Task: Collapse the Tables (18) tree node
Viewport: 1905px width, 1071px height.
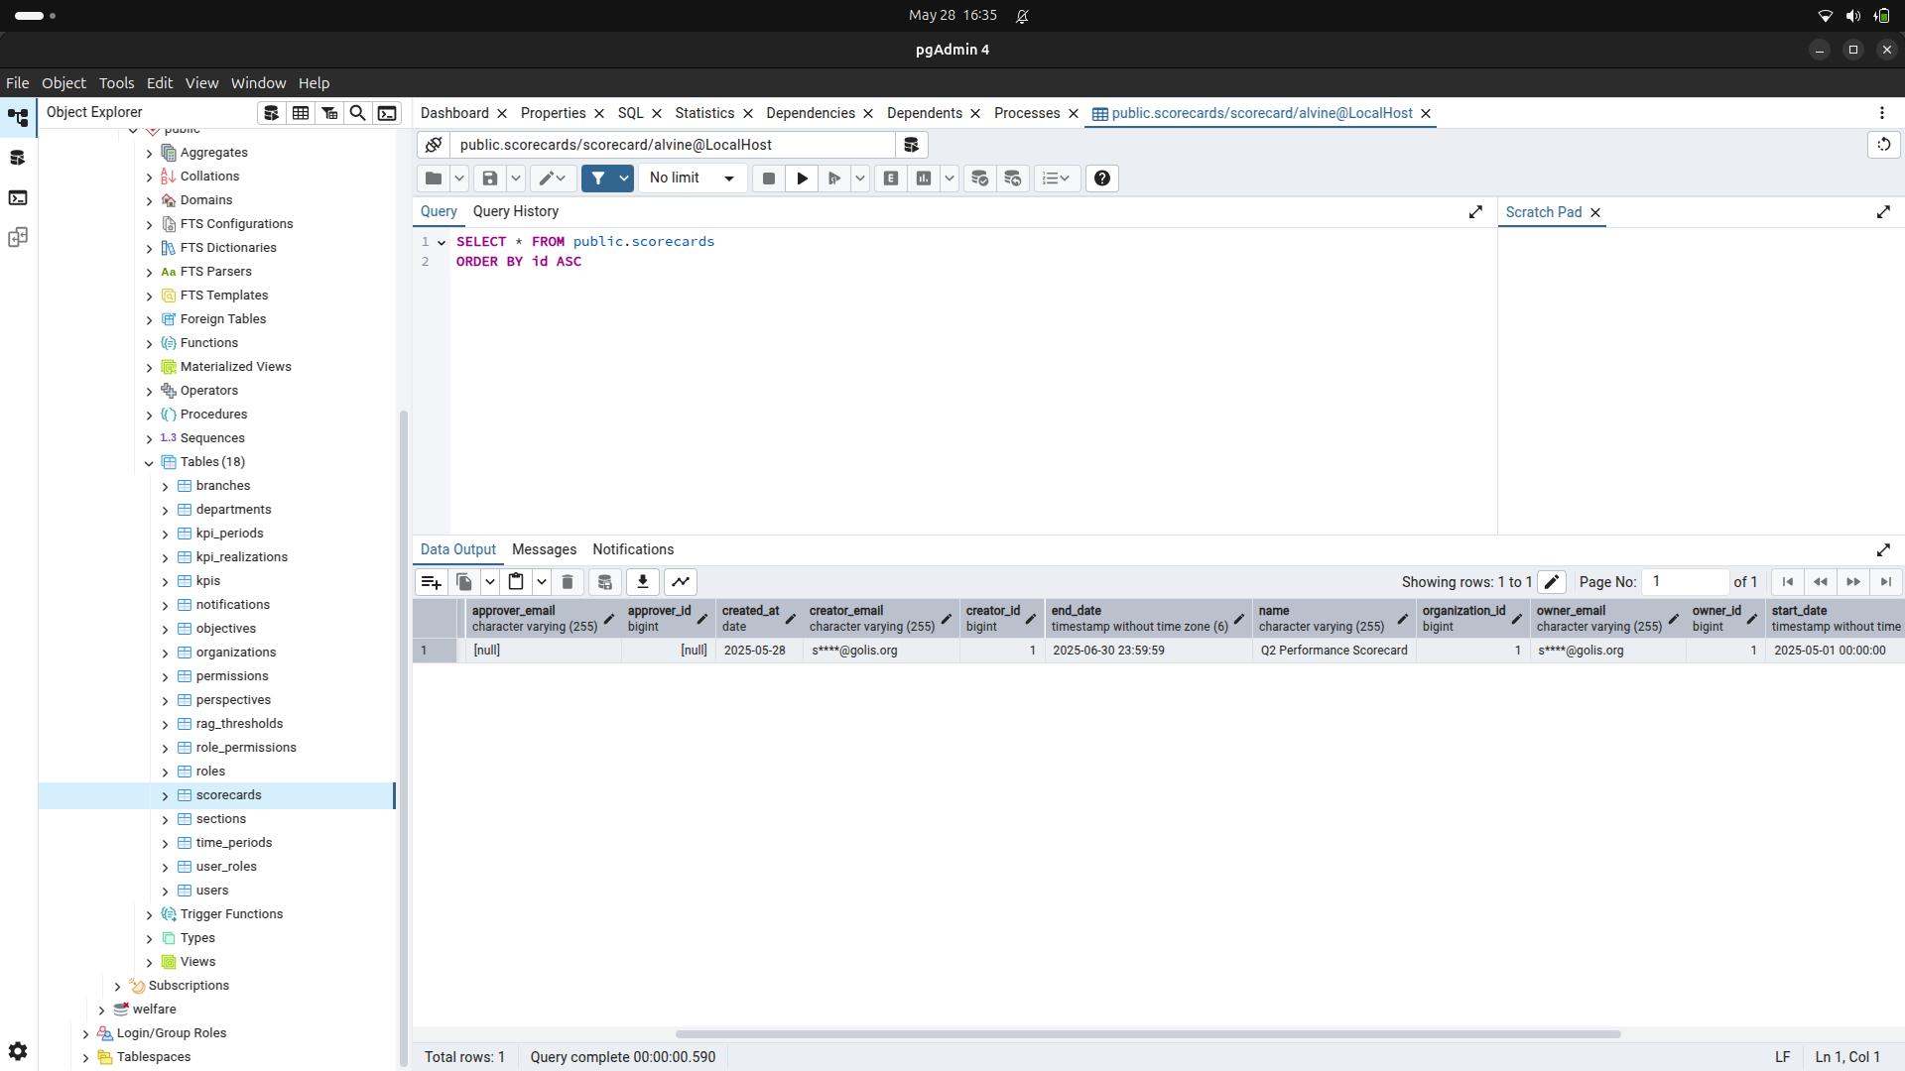Action: [x=149, y=462]
